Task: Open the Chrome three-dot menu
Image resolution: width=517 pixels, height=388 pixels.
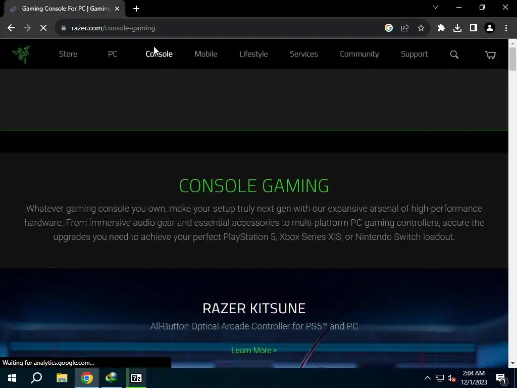Action: 506,28
